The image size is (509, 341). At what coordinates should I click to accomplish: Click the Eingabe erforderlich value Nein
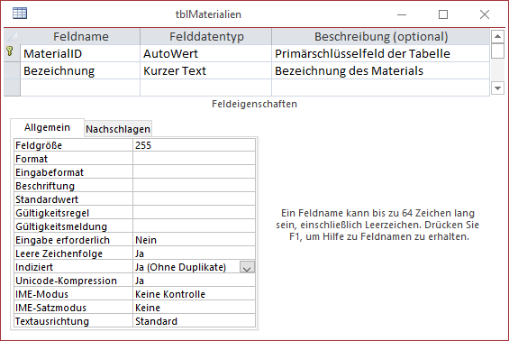pyautogui.click(x=194, y=240)
